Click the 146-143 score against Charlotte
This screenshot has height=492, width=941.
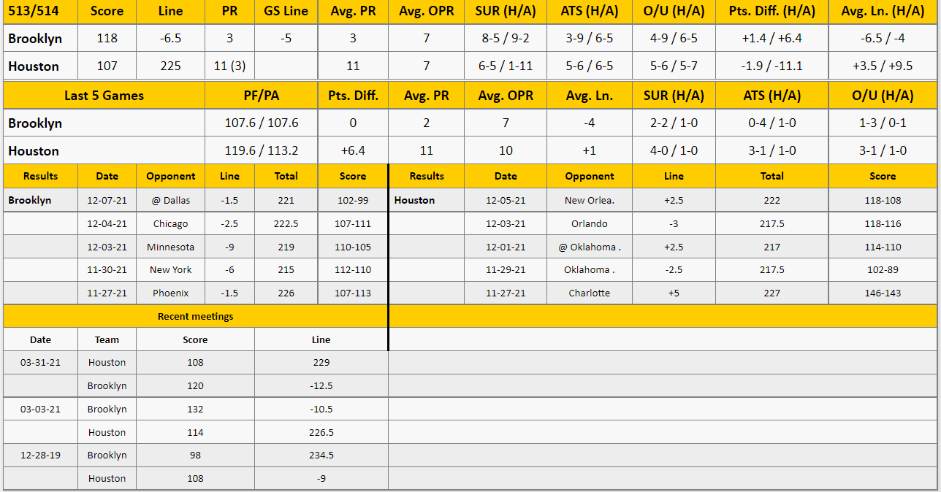point(882,293)
